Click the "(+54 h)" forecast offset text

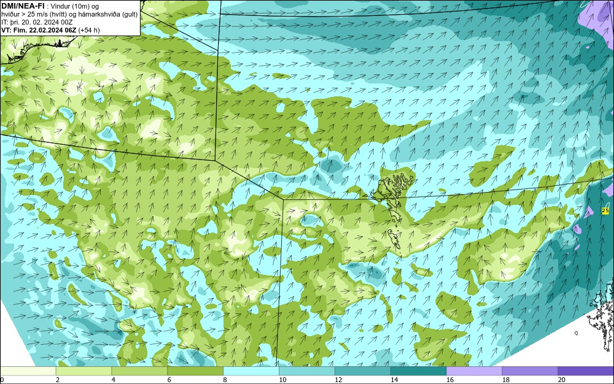[89, 30]
